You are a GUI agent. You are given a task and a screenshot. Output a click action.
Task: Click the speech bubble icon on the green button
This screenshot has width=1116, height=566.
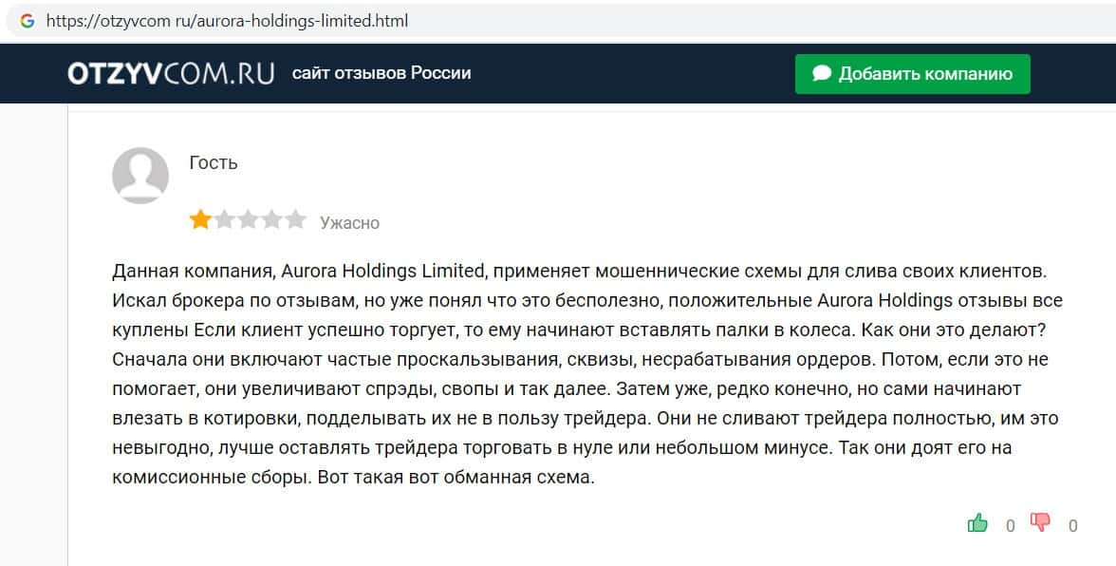pos(822,73)
